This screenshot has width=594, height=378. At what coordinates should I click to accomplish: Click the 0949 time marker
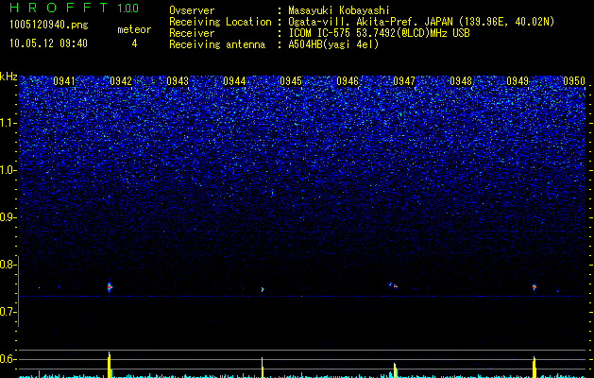(518, 81)
